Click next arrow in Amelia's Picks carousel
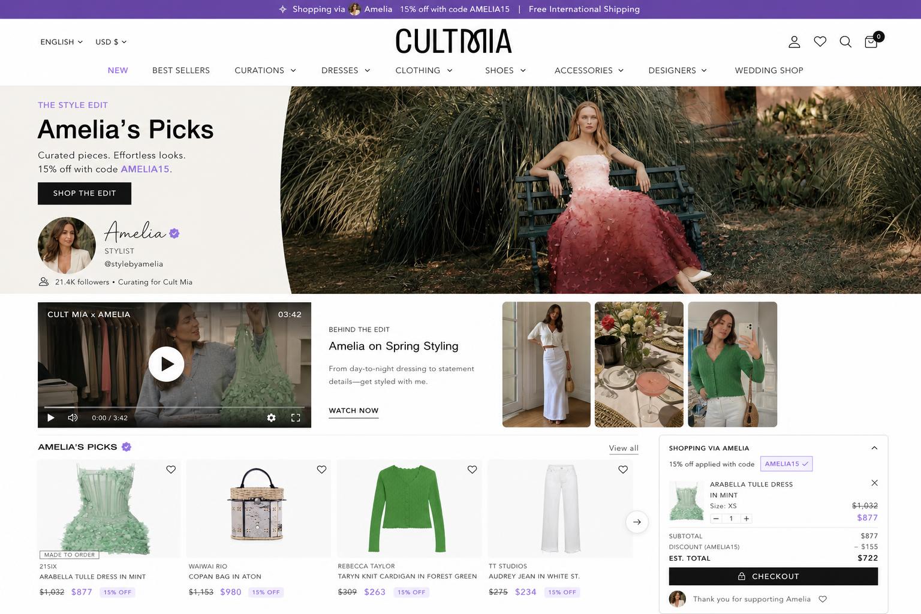 click(637, 522)
